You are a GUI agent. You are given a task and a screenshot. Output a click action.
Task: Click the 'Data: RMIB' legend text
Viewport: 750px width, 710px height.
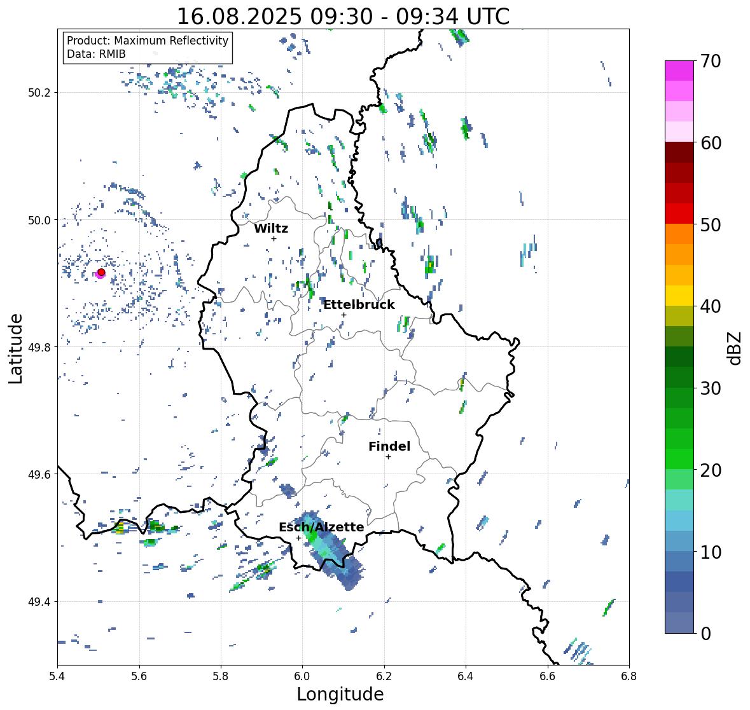[x=96, y=54]
